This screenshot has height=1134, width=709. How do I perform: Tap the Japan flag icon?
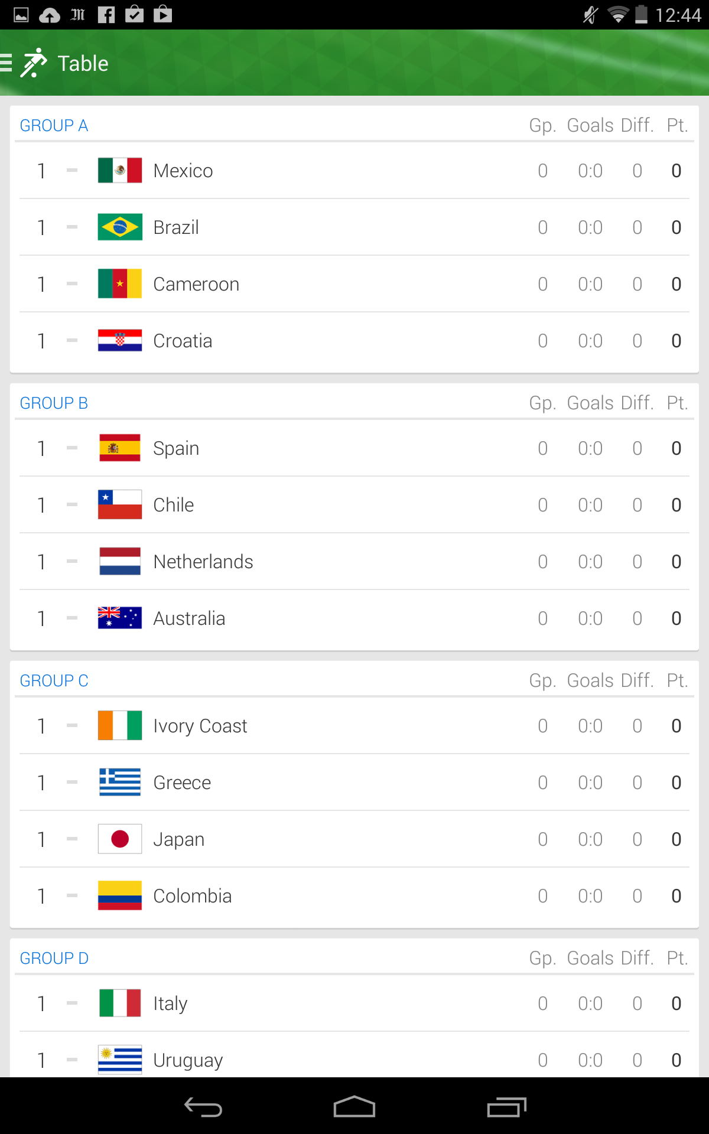point(120,839)
